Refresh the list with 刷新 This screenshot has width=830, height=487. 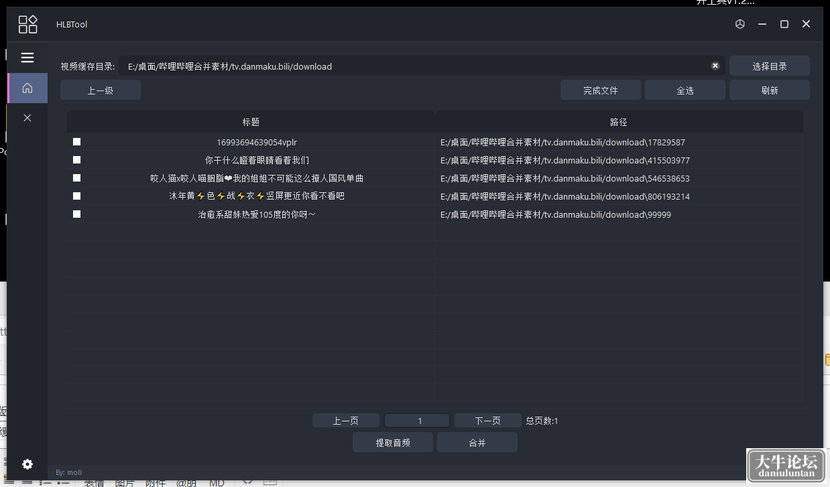click(770, 90)
